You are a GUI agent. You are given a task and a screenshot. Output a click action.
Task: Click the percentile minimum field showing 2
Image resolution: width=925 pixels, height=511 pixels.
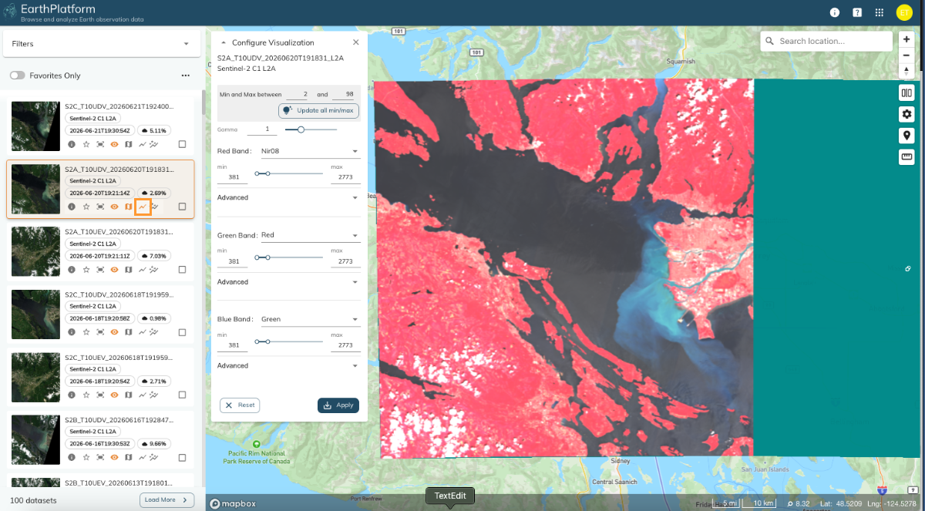point(297,94)
